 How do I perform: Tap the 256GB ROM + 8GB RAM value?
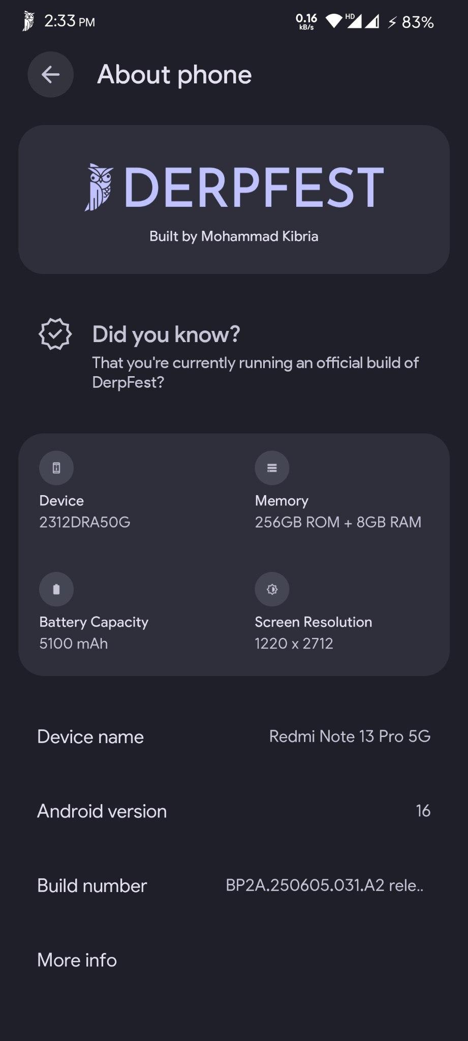(x=338, y=522)
